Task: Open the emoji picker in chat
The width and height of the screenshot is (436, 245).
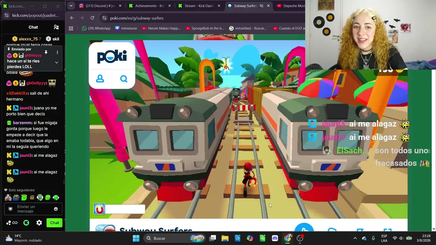Action: point(56,209)
